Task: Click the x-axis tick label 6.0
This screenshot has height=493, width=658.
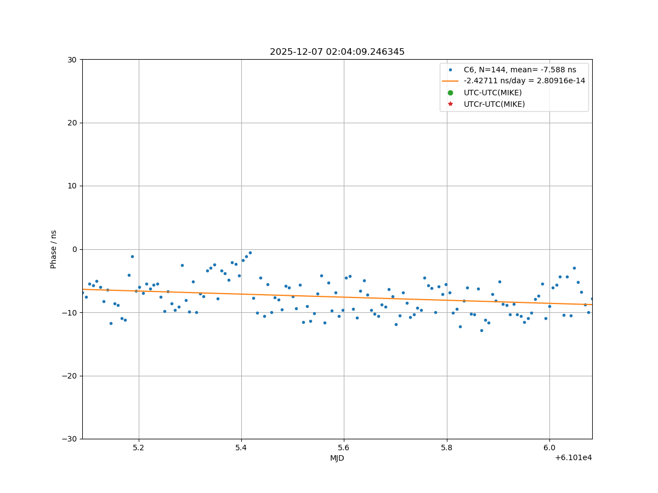Action: [549, 448]
